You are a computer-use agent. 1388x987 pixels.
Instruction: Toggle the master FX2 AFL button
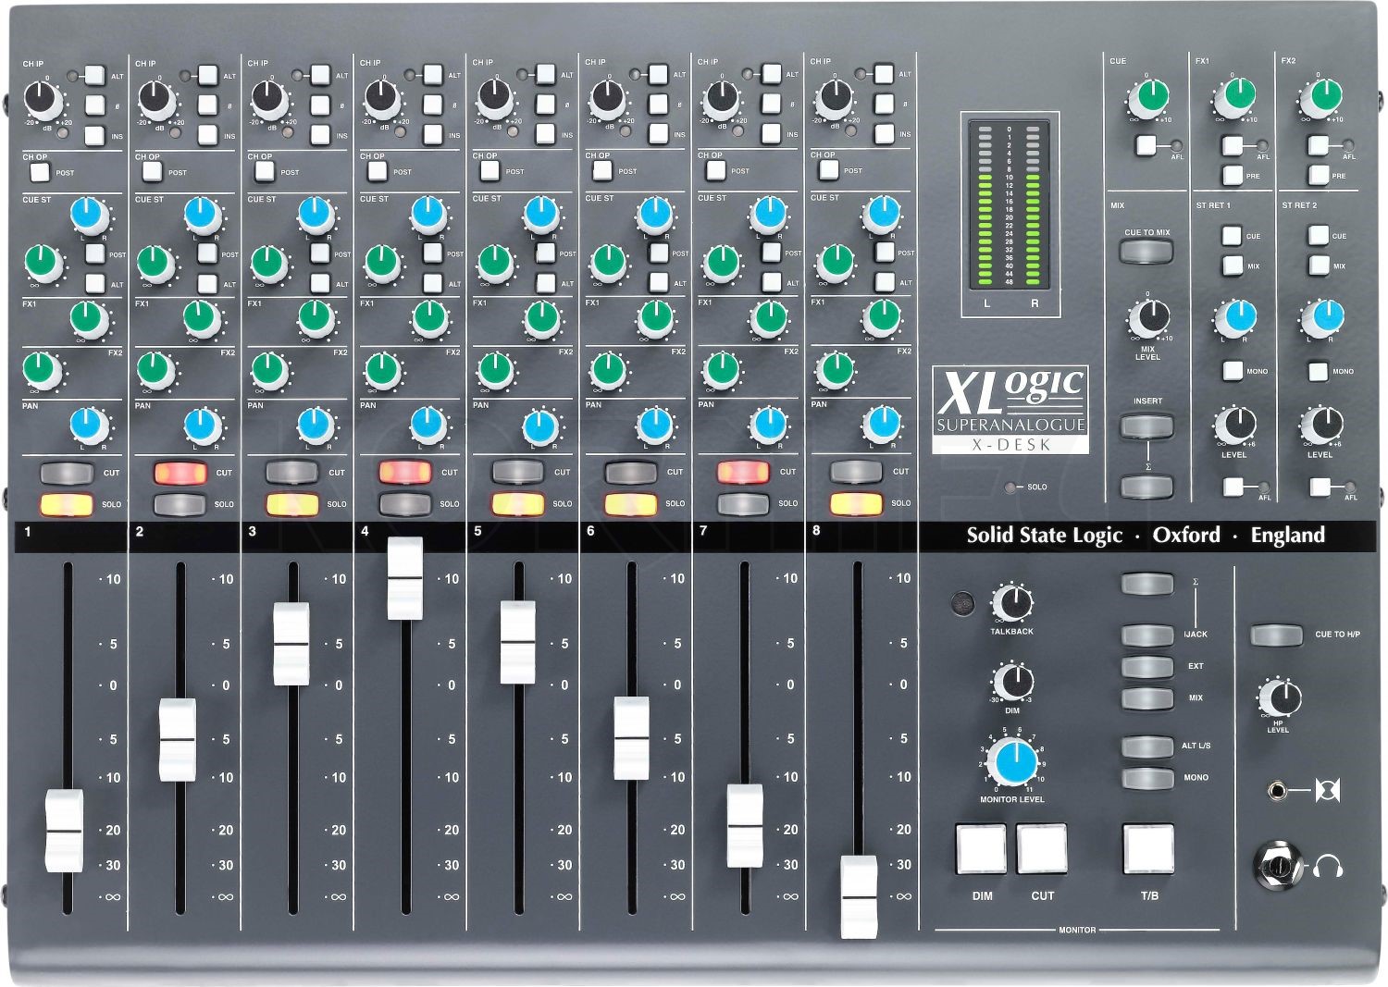1319,145
